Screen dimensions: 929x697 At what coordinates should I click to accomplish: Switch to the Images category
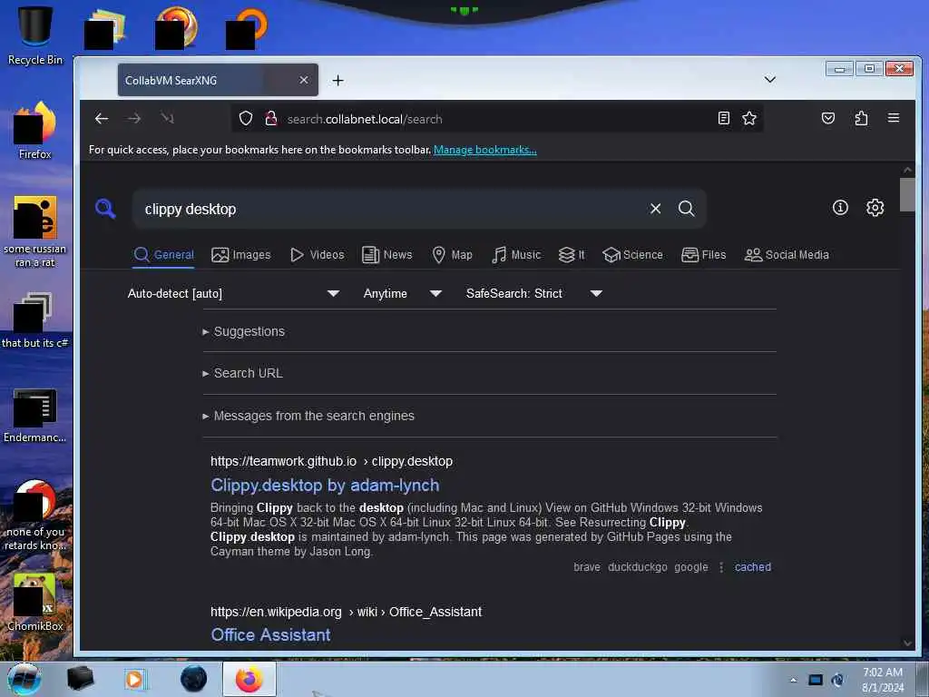point(241,255)
